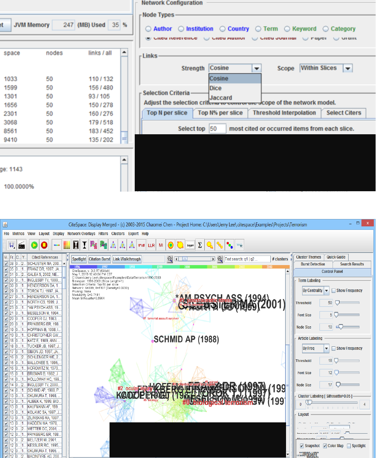Open the Clusters menu
Screen dimensions: 376x458
[118, 234]
